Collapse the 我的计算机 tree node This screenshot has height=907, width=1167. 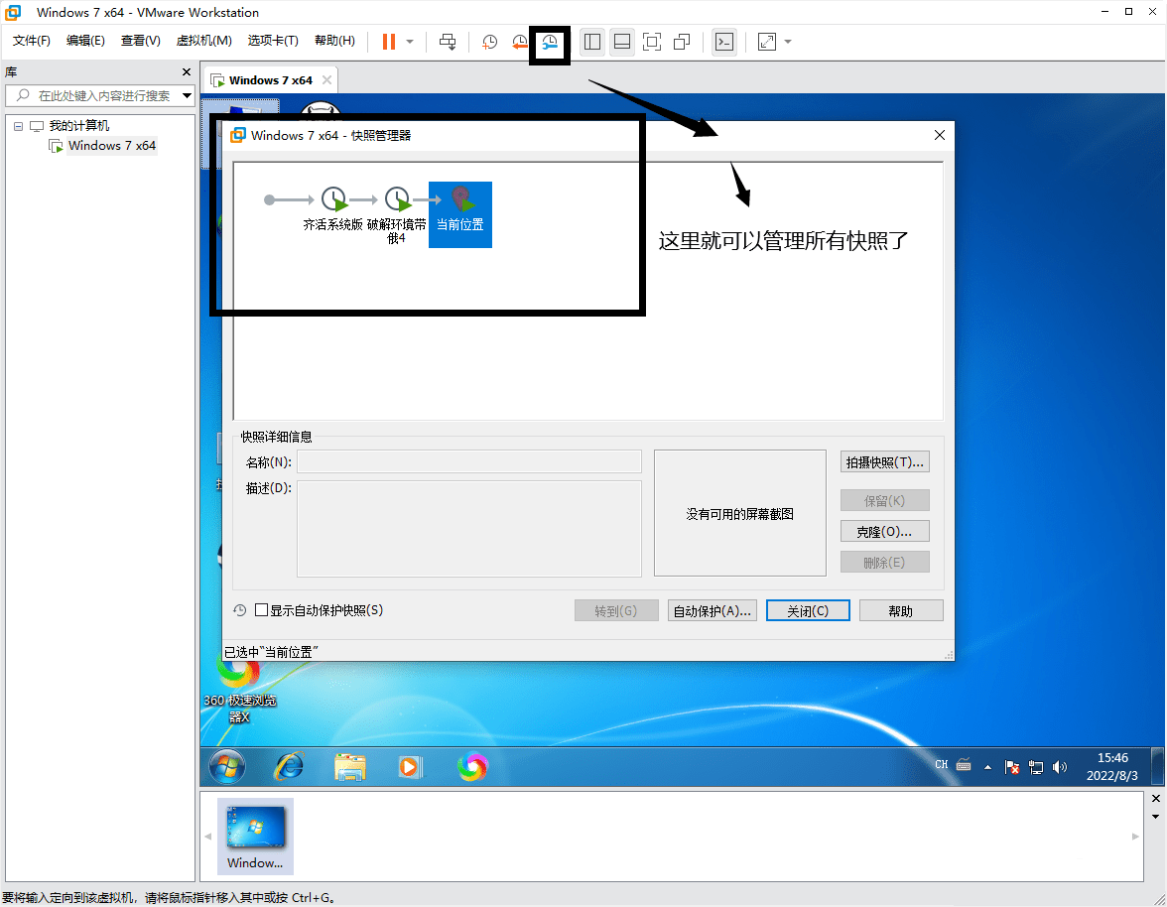(18, 126)
